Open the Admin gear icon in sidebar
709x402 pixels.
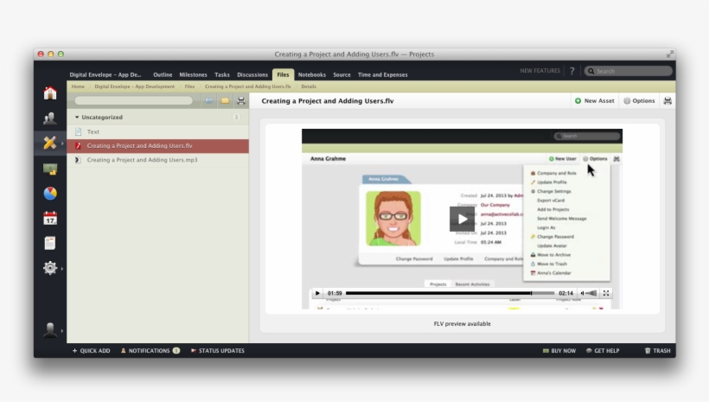coord(50,268)
